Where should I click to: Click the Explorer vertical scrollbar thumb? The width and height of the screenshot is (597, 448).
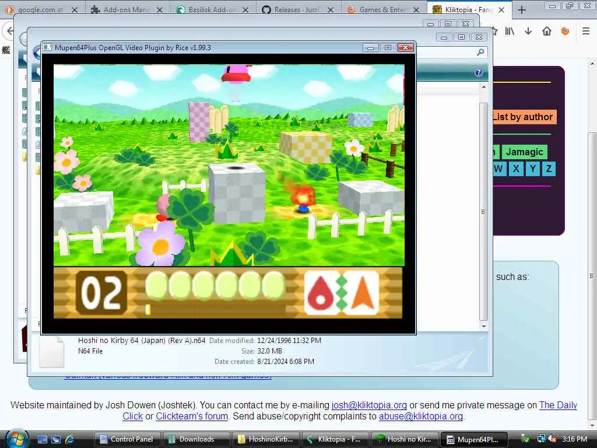483,211
